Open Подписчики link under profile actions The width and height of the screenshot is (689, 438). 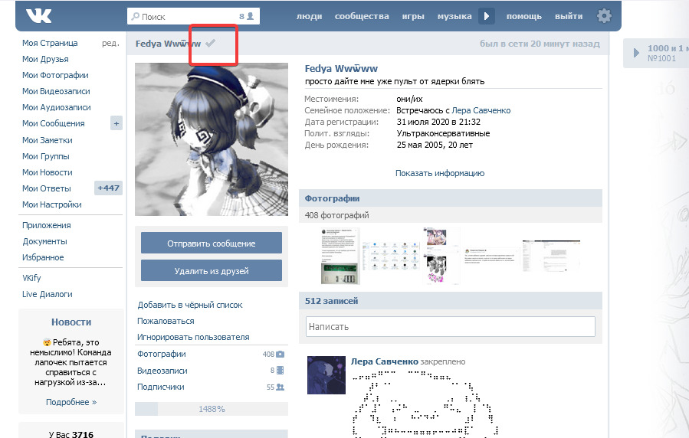(x=161, y=387)
